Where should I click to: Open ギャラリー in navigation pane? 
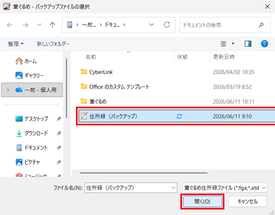[30, 75]
